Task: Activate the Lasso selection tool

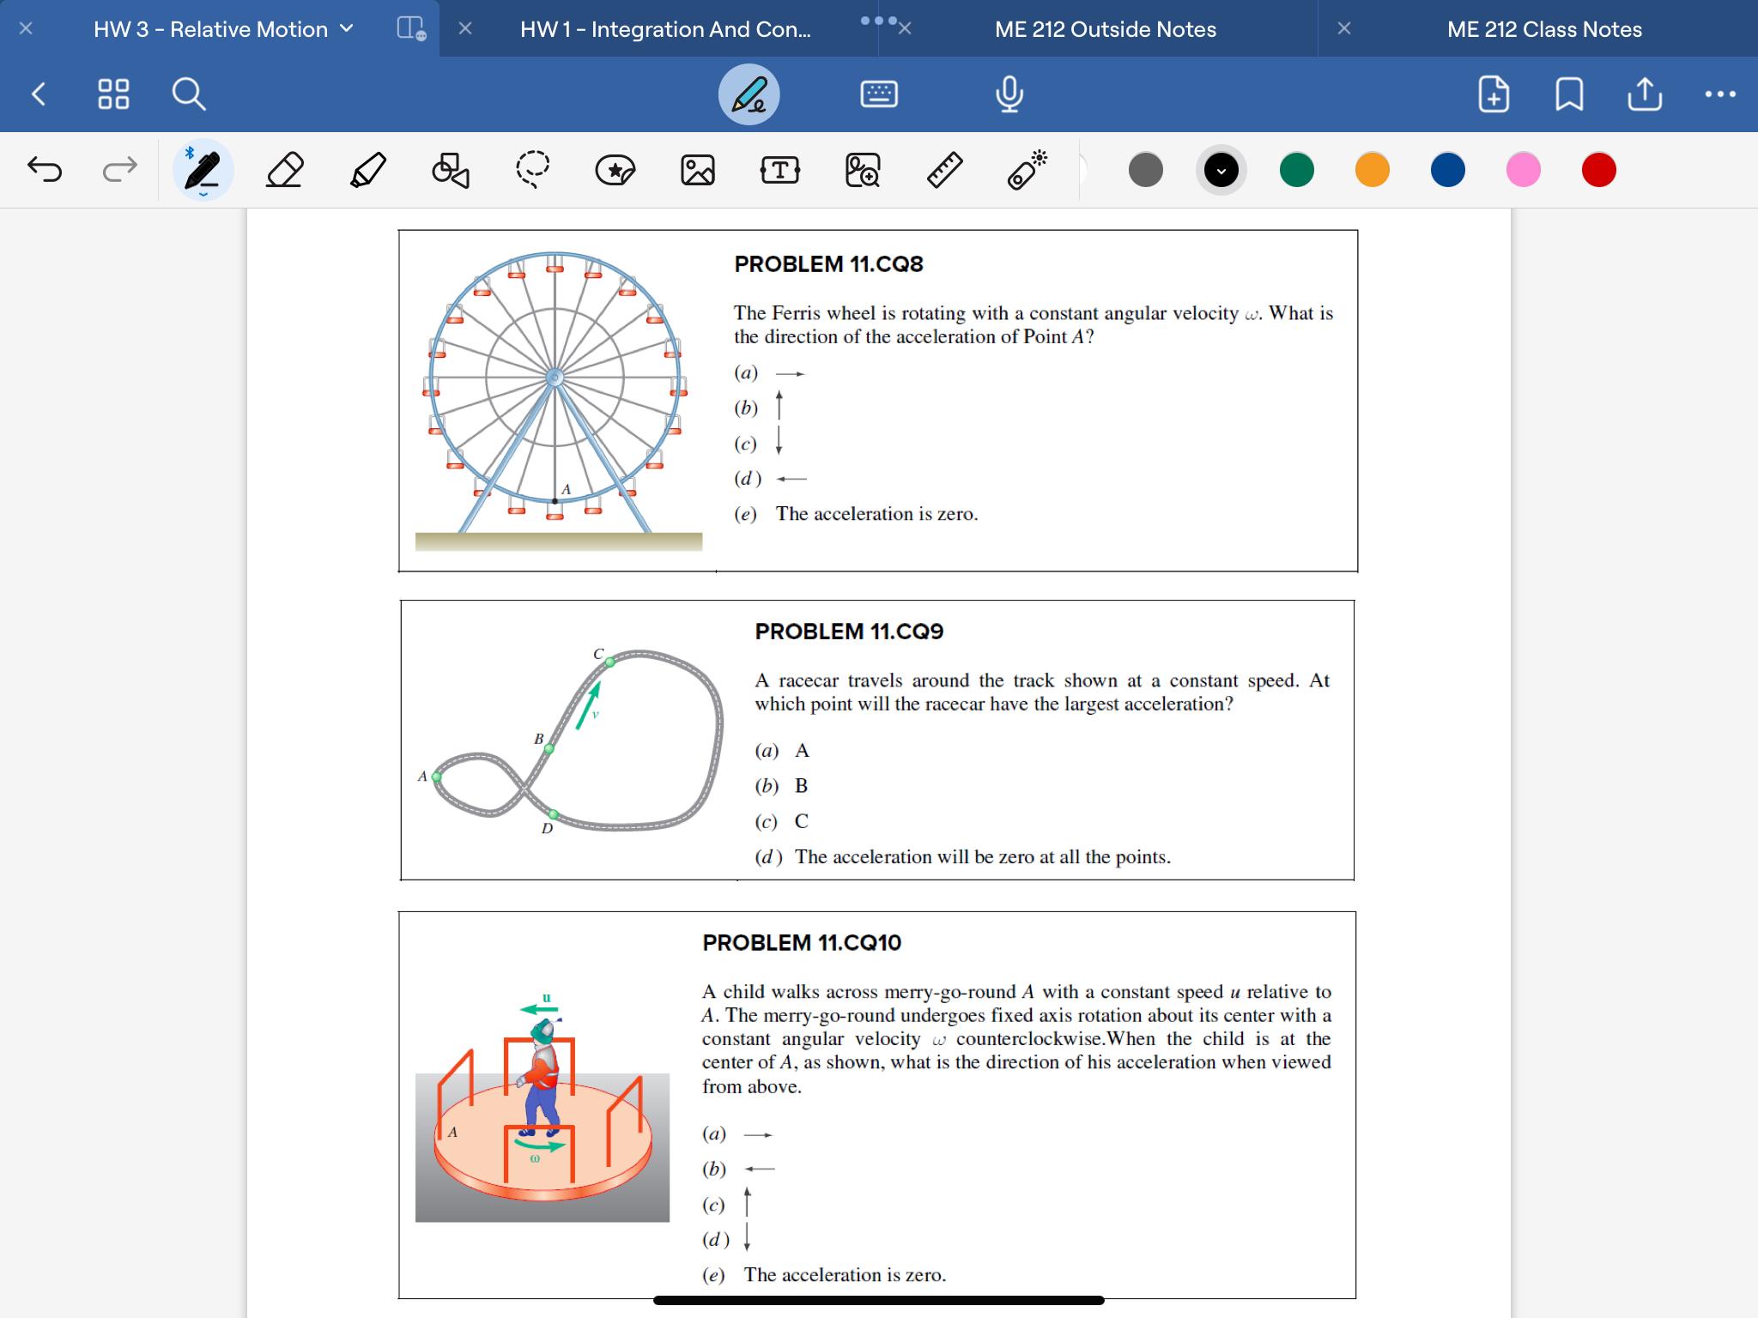Action: 532,169
